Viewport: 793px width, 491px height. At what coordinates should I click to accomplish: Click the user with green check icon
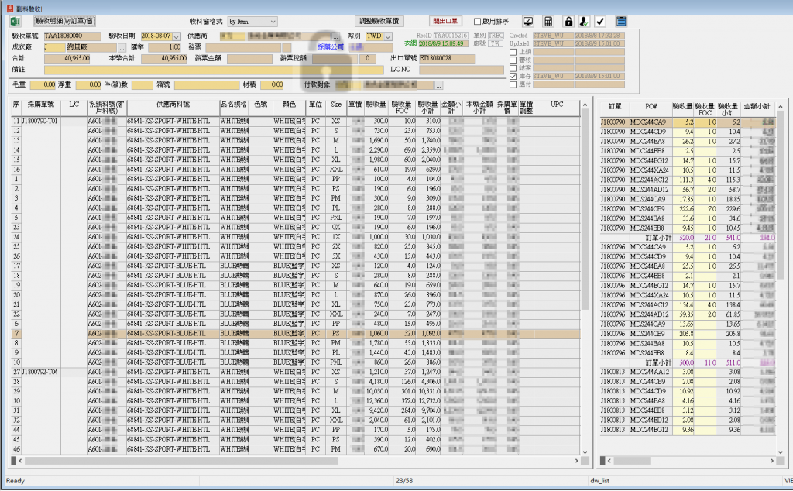click(584, 21)
